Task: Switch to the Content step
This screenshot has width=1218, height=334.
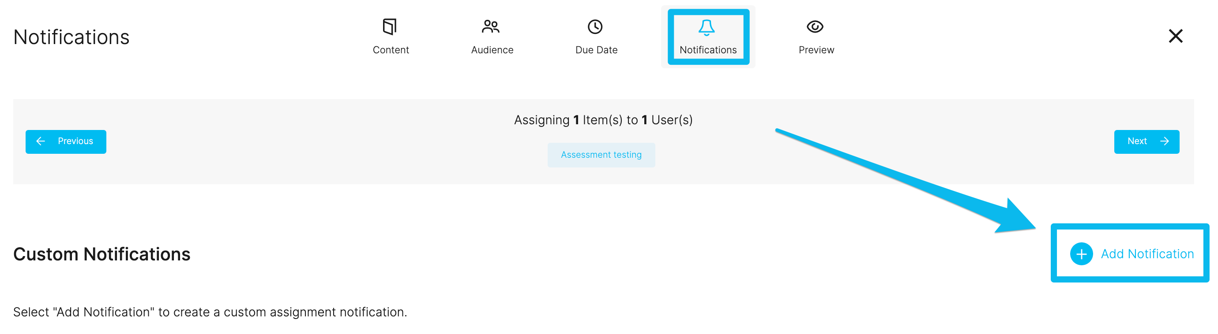Action: click(x=391, y=37)
